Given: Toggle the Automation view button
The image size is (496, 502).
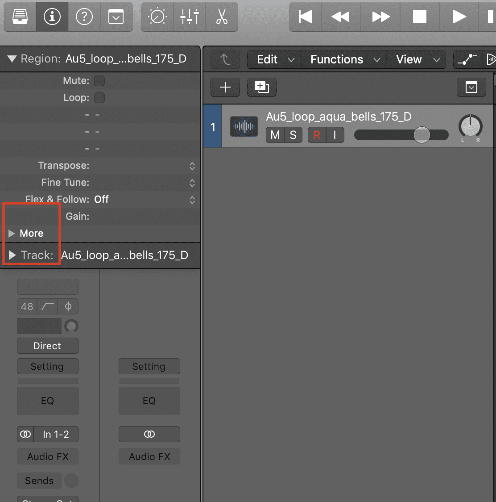Looking at the screenshot, I should (x=467, y=59).
